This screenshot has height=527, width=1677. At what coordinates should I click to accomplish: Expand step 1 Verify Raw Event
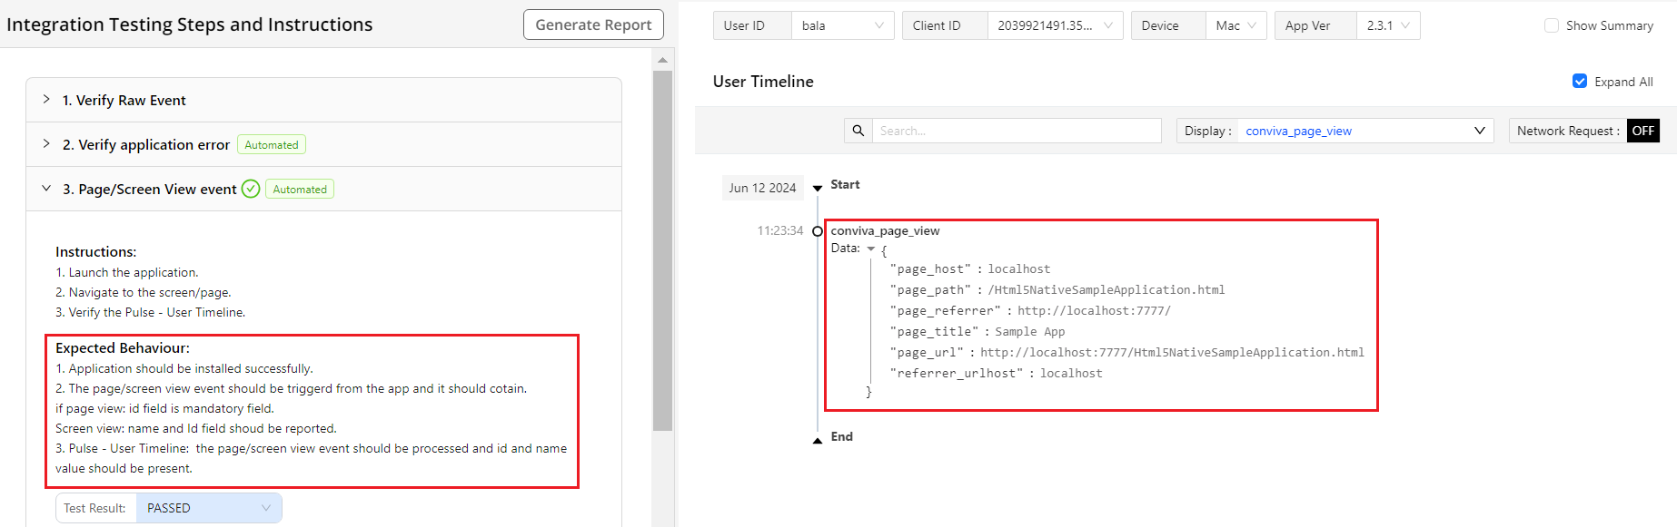tap(46, 100)
